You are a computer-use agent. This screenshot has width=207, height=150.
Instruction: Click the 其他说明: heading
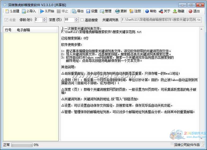(68, 67)
